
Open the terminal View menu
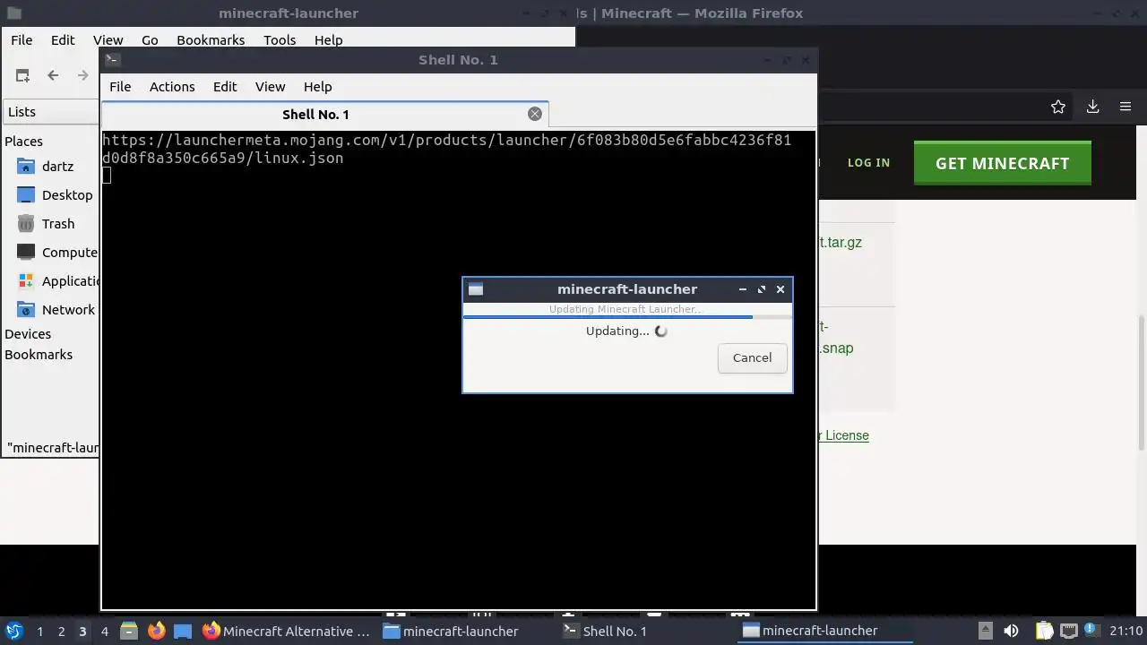coord(270,87)
